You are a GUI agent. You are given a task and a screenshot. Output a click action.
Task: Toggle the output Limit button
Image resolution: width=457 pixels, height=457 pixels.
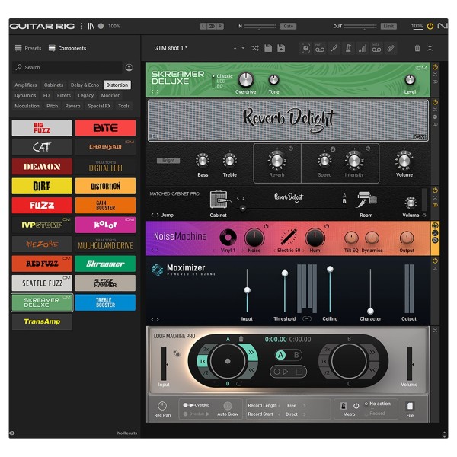click(x=388, y=26)
